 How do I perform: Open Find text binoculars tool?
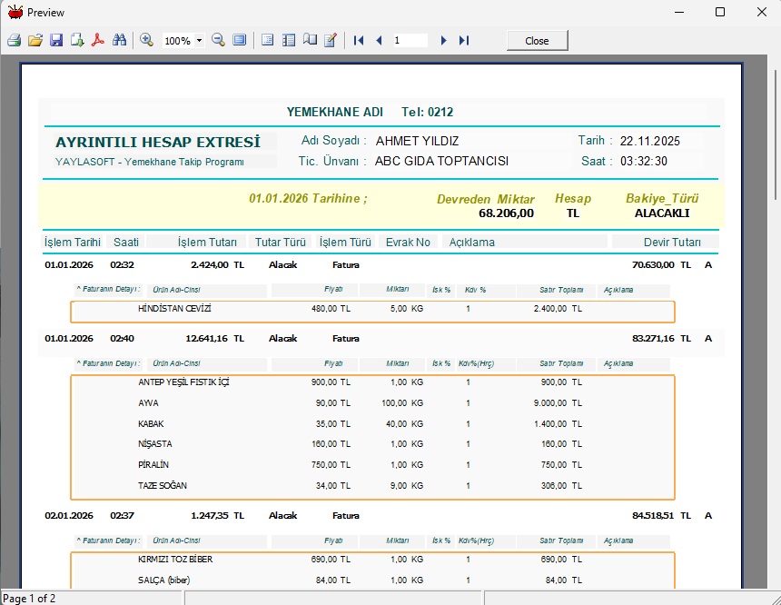(119, 41)
